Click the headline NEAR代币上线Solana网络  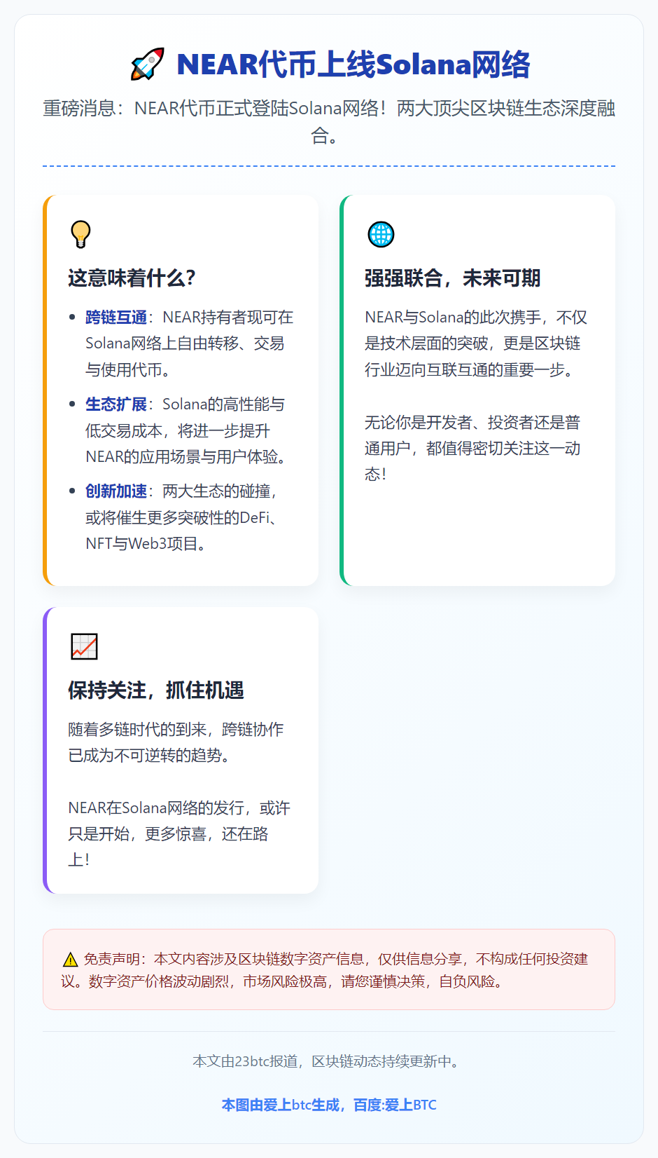353,64
